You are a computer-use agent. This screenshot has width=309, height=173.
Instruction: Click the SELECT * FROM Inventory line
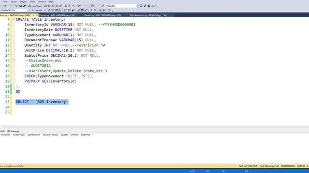click(x=41, y=102)
